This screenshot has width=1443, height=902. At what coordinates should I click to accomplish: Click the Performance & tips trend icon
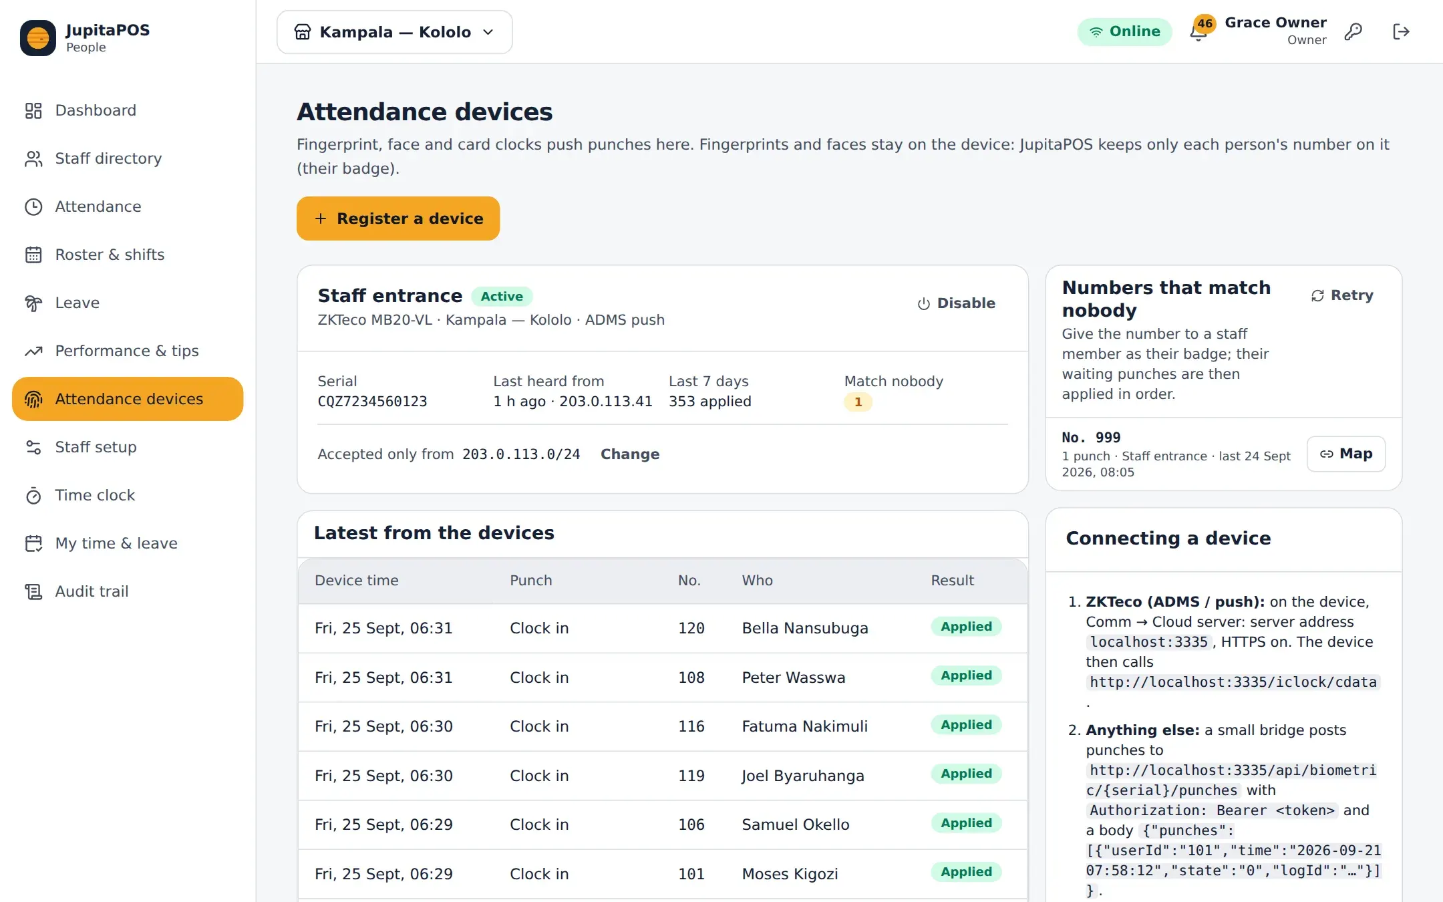pos(33,351)
